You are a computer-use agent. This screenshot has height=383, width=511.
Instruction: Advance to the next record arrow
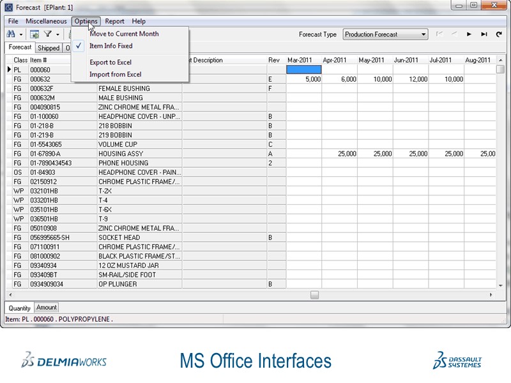[469, 34]
